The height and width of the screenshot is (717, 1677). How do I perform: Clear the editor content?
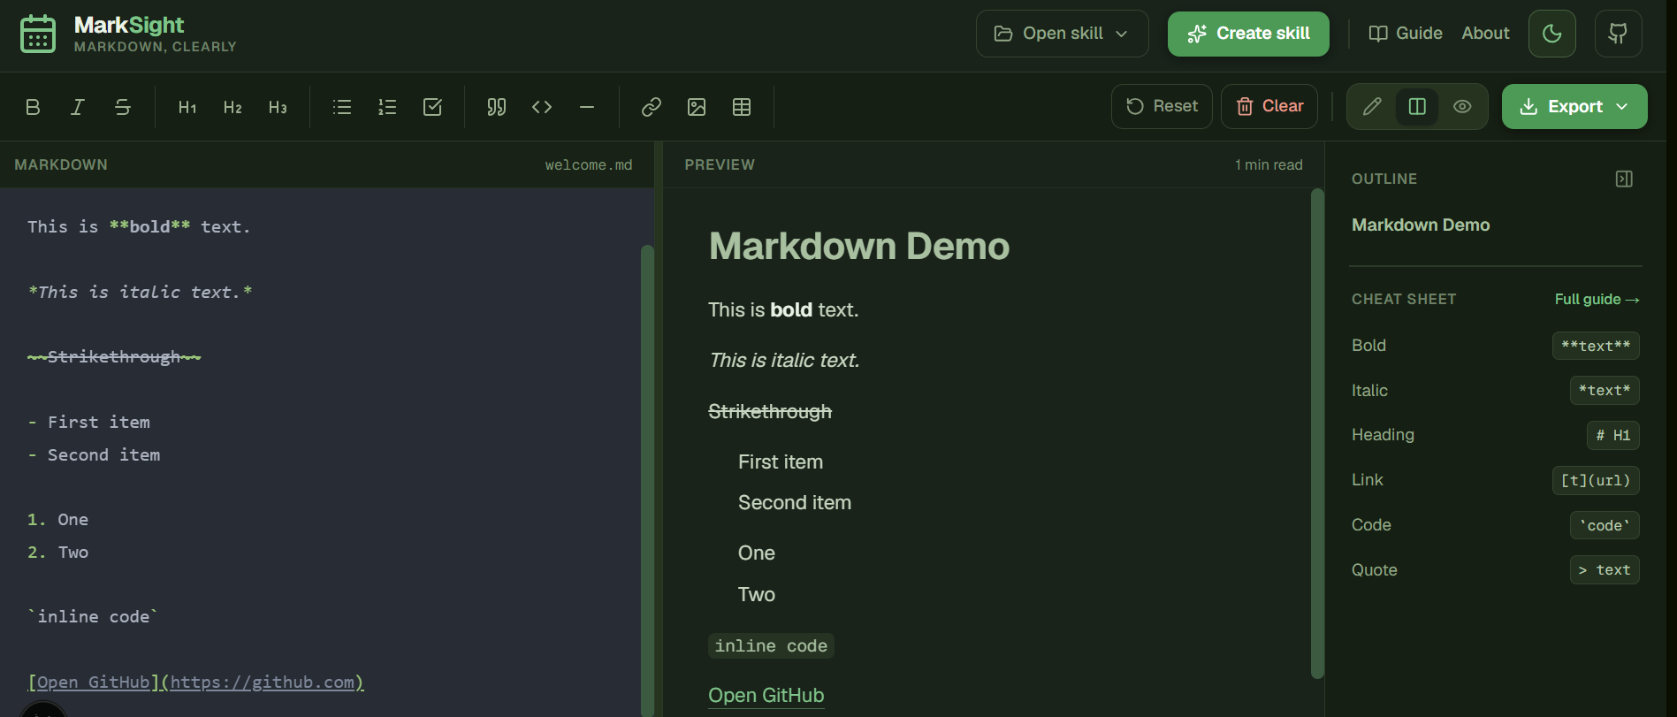pyautogui.click(x=1269, y=106)
